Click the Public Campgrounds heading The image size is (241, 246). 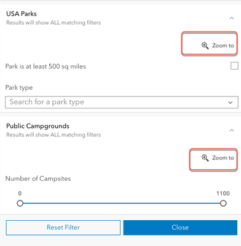click(x=38, y=126)
